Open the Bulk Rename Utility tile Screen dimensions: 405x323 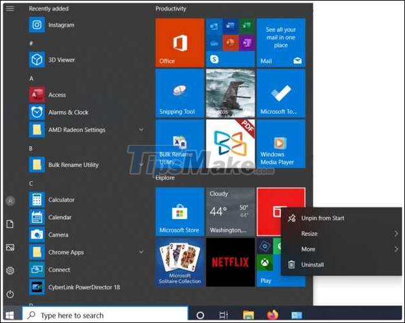click(x=180, y=144)
